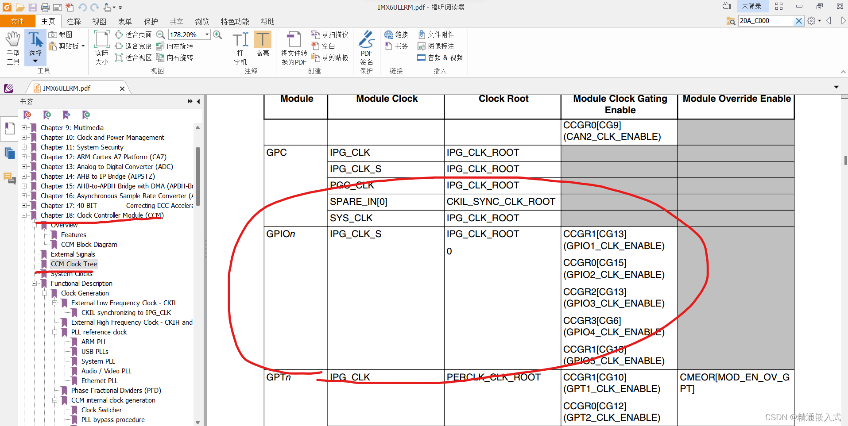Image resolution: width=848 pixels, height=426 pixels.
Task: Click the delete bookmark icon in panel
Action: (x=27, y=115)
